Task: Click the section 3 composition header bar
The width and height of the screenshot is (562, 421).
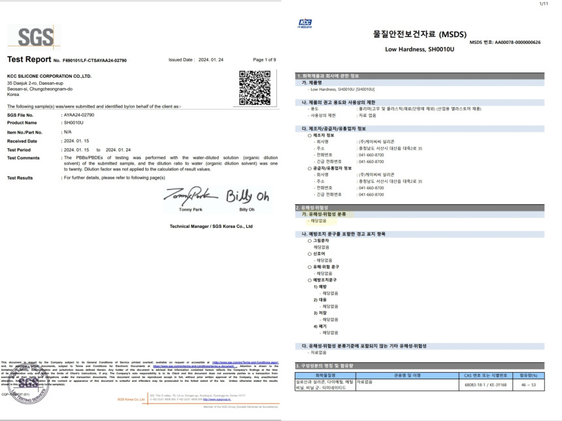Action: tap(425, 366)
